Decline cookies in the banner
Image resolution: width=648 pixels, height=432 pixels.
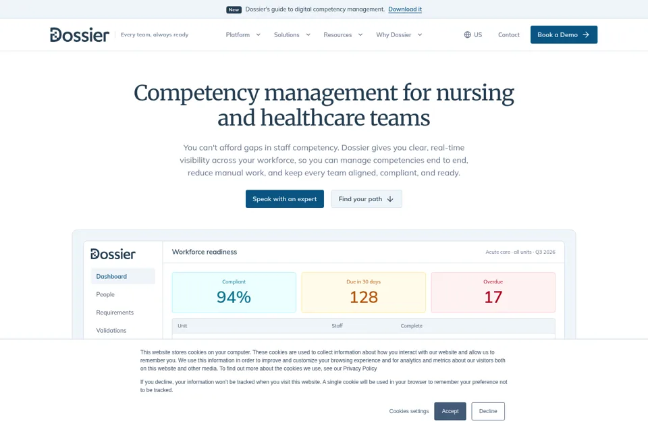click(488, 411)
